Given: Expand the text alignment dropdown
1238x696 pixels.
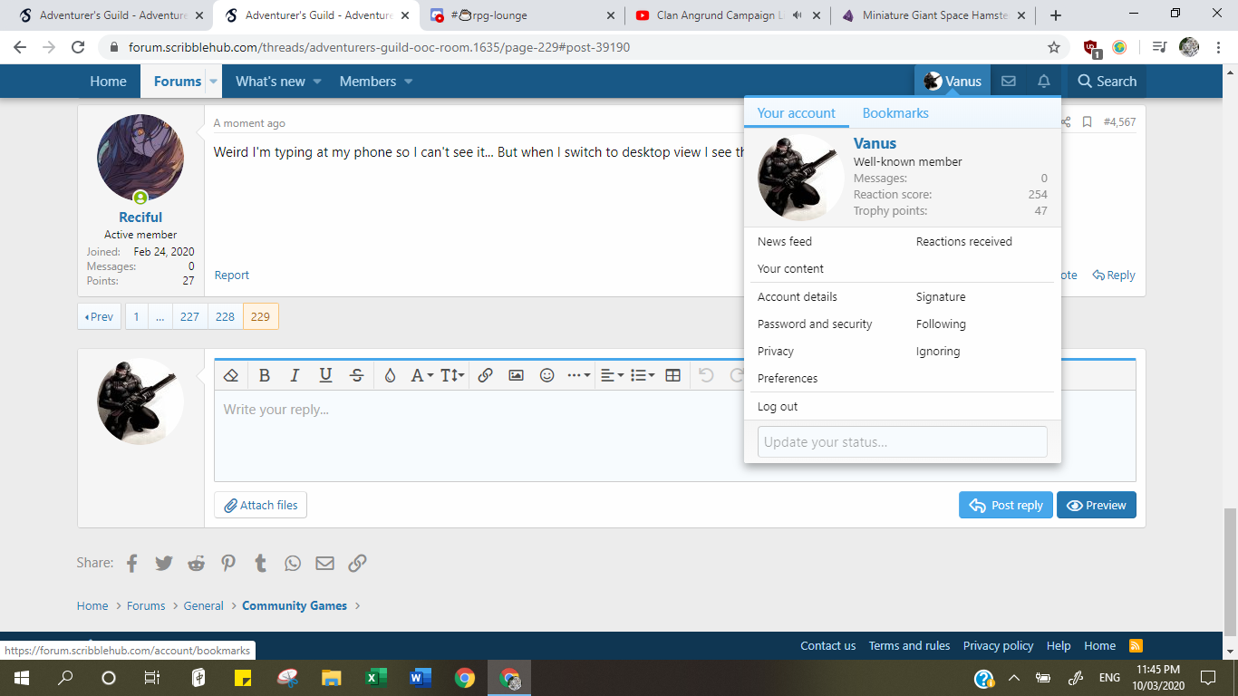Looking at the screenshot, I should [x=612, y=375].
